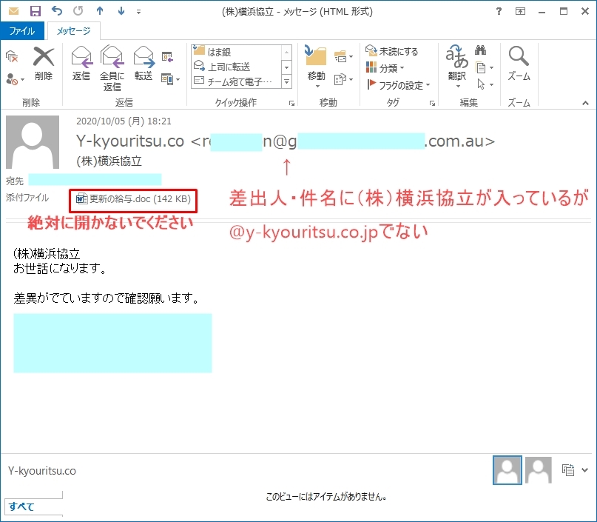The width and height of the screenshot is (597, 522).
Task: Save the message with floppy disk icon
Action: (35, 11)
